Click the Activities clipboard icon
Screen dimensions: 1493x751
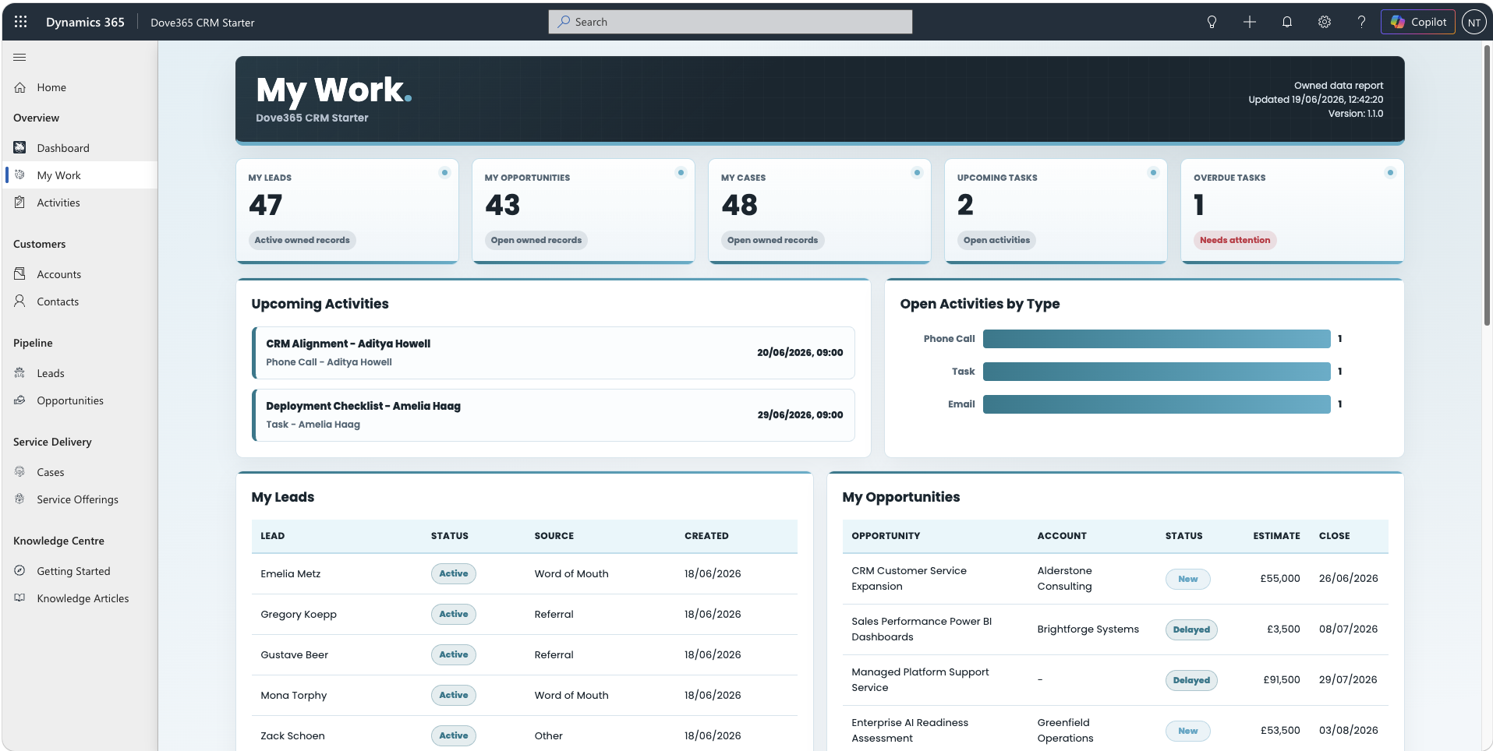pyautogui.click(x=20, y=202)
